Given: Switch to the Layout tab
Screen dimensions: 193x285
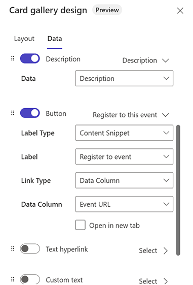Looking at the screenshot, I should coord(24,39).
